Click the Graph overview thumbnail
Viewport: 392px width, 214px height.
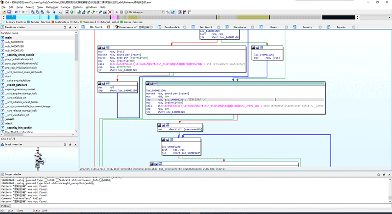pyautogui.click(x=38, y=159)
